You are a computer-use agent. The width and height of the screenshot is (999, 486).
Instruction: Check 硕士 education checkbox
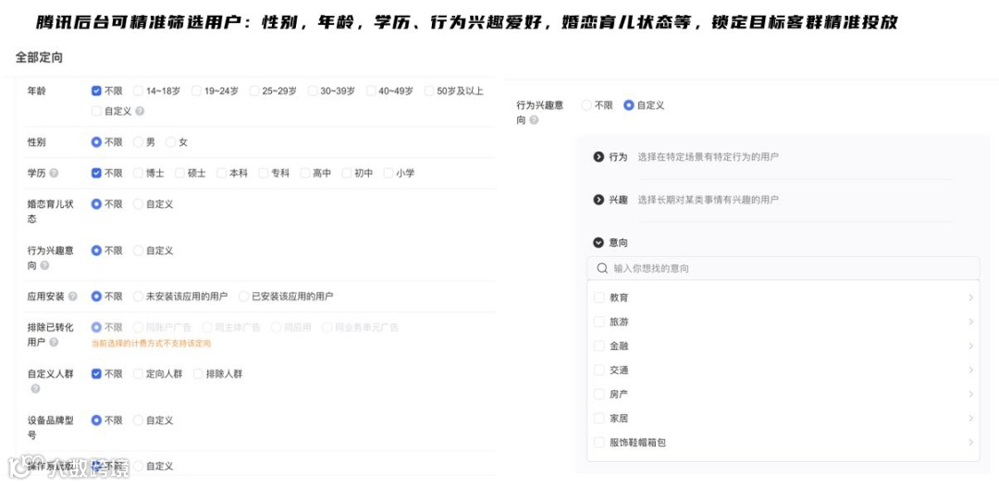[179, 173]
